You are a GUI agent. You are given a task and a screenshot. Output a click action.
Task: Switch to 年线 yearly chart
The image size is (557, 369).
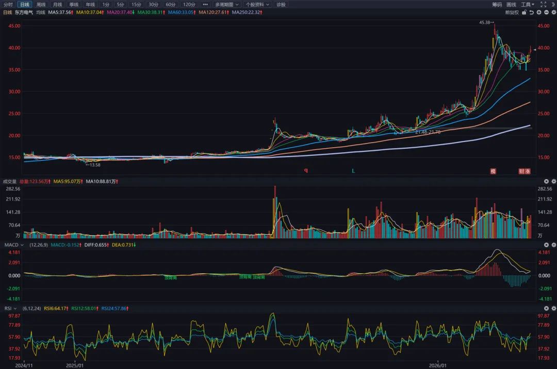[90, 5]
